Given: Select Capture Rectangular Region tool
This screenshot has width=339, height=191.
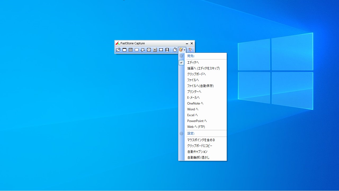Looking at the screenshot, I should coord(137,50).
